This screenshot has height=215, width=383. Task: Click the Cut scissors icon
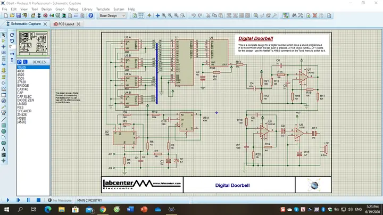coord(208,15)
